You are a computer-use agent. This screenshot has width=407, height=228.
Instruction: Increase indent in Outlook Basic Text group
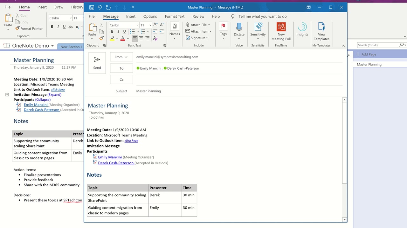pos(162,32)
